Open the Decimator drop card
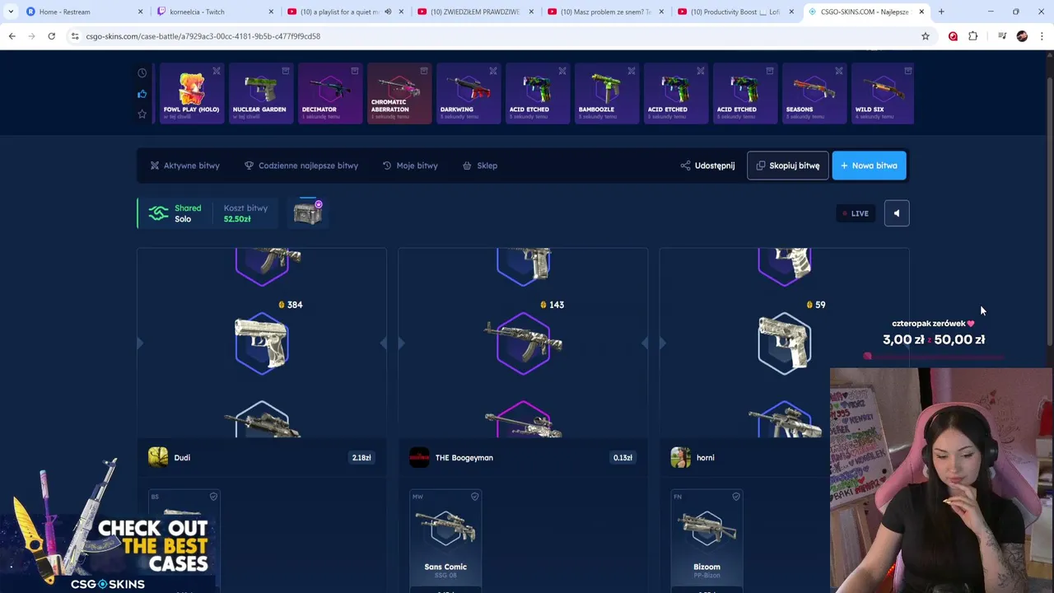The image size is (1054, 593). coord(329,94)
